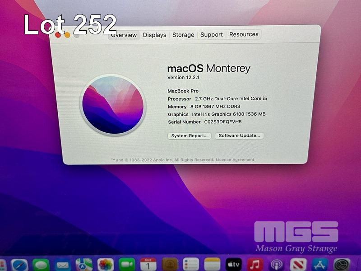
Task: Open the Licence Agreement link
Action: coord(235,160)
